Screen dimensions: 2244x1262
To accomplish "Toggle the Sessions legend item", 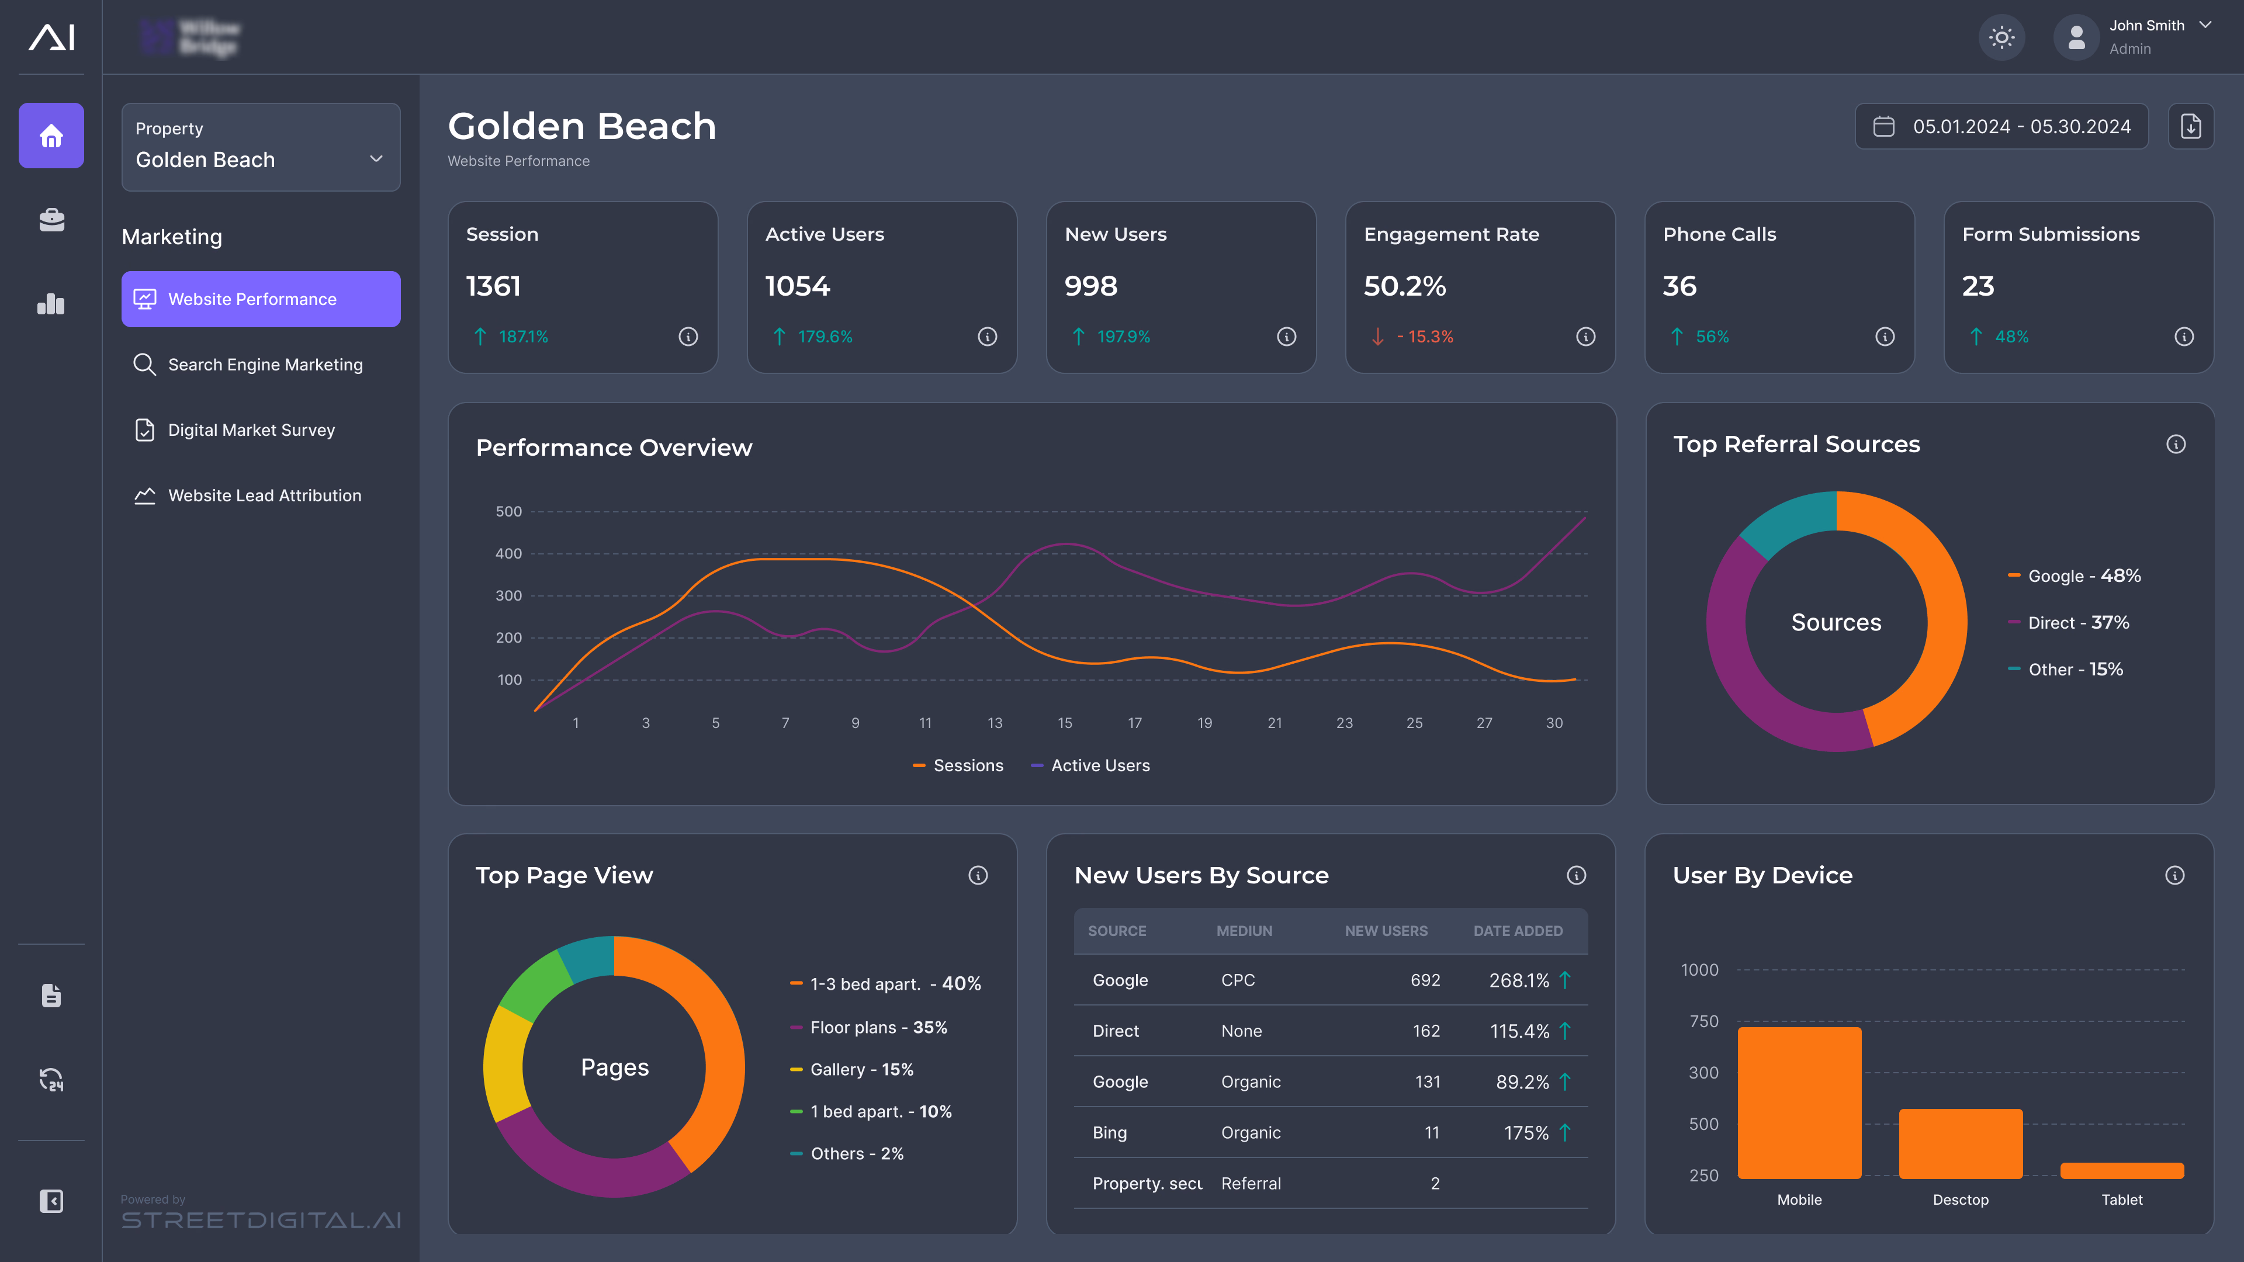I will tap(957, 765).
